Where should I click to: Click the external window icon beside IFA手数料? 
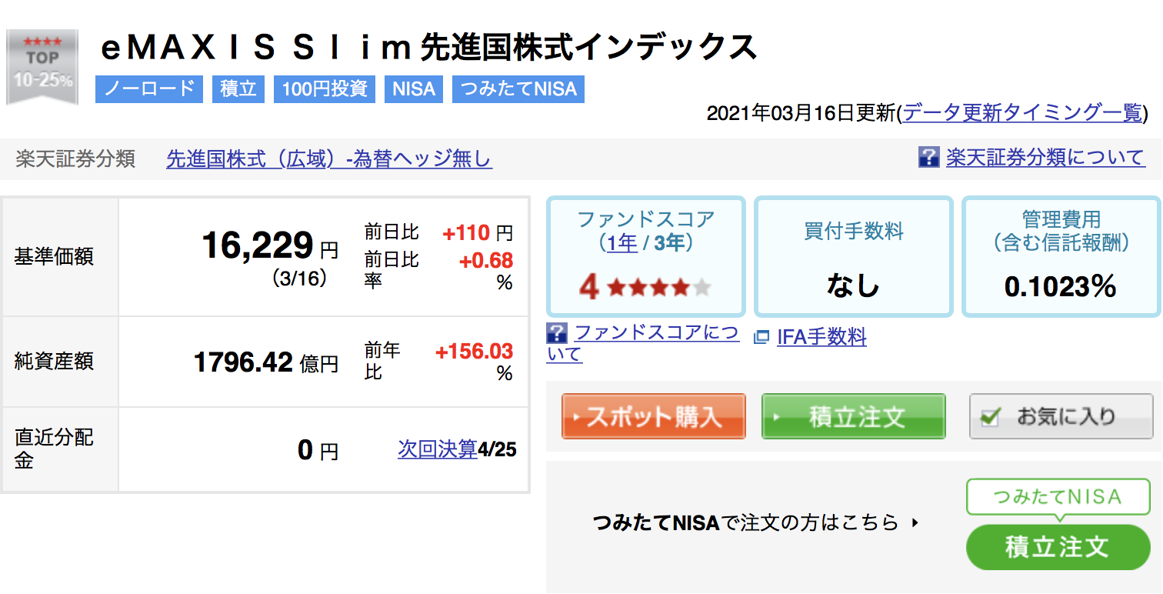tap(761, 337)
